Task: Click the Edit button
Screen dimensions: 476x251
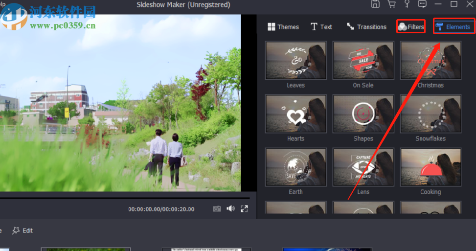Action: pos(23,230)
